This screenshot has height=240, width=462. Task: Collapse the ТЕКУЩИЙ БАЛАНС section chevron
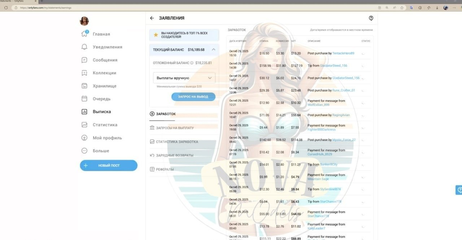click(213, 50)
